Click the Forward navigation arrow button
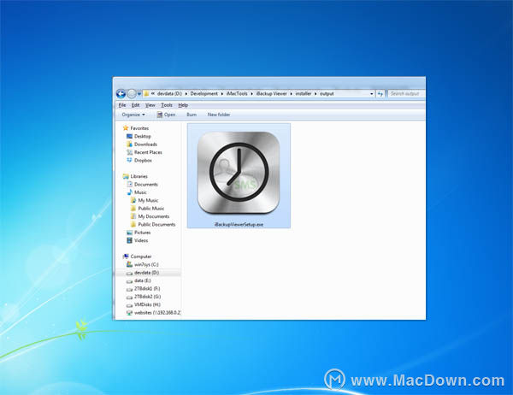 [x=132, y=94]
